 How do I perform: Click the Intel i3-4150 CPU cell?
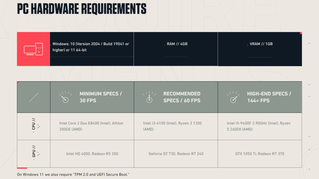click(172, 126)
